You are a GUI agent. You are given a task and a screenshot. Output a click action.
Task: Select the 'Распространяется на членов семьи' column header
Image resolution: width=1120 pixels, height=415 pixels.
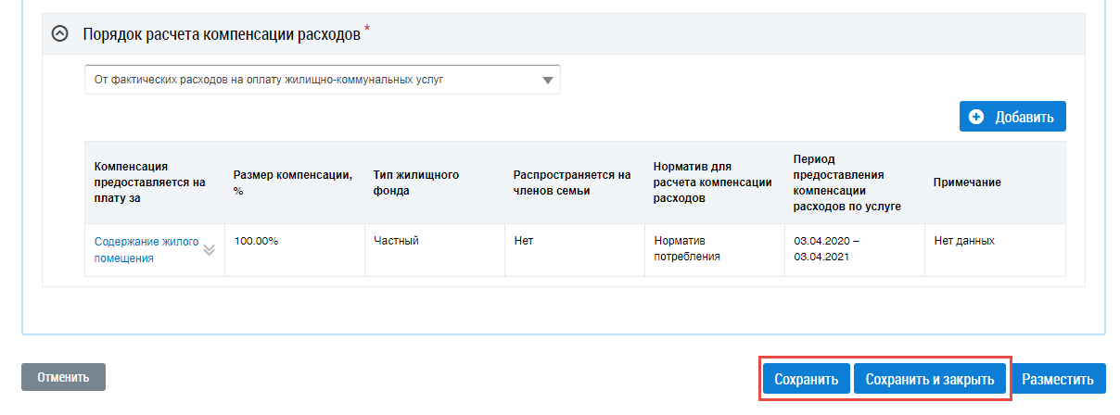571,182
